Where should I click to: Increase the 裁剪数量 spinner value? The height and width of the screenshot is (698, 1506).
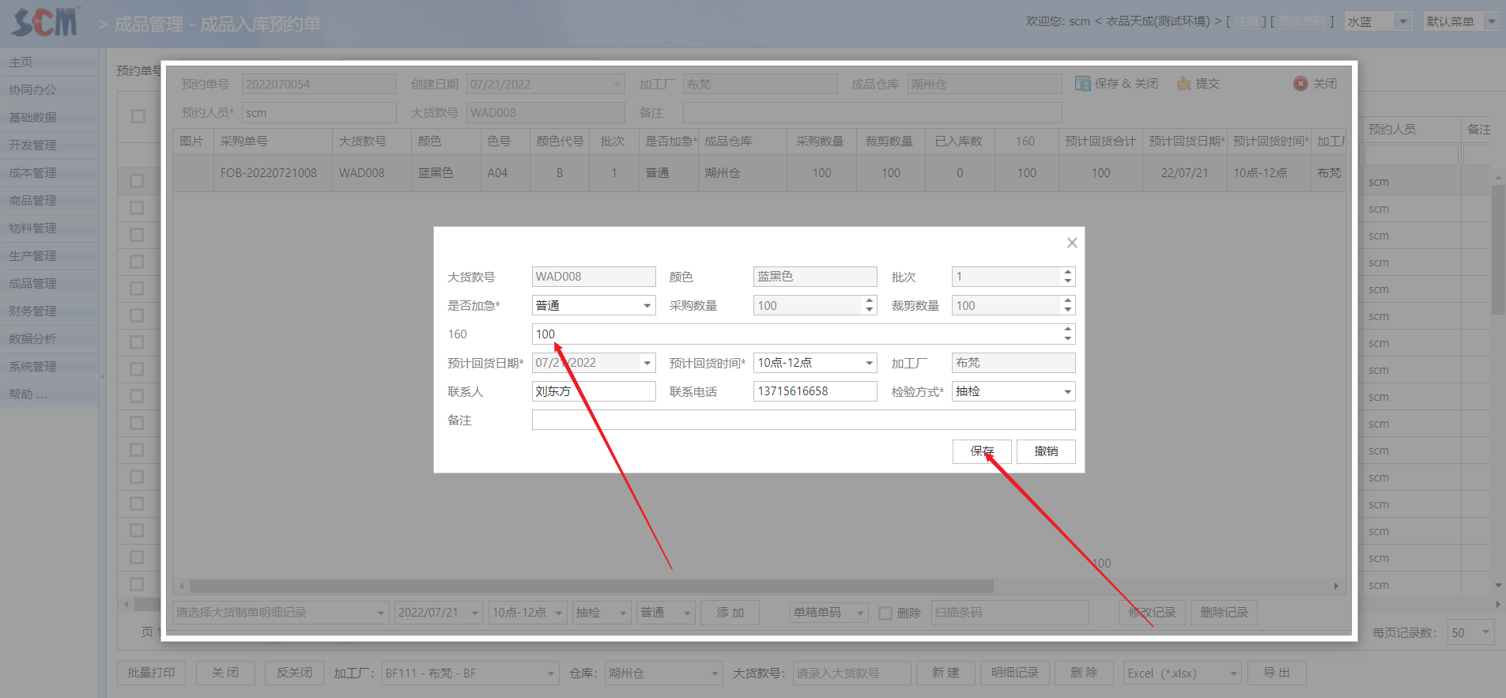point(1068,301)
